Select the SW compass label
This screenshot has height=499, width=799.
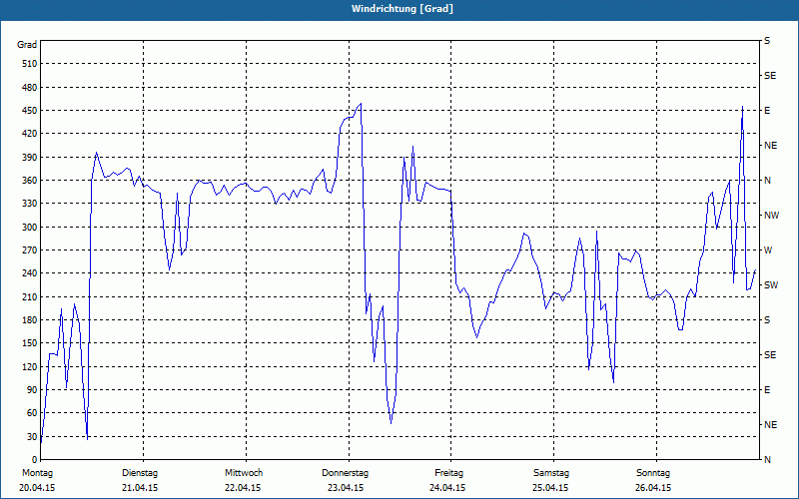[771, 285]
